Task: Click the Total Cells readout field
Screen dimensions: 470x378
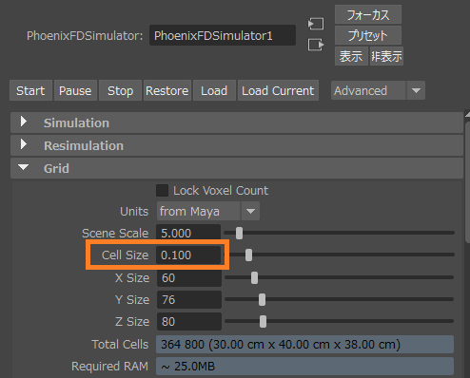Action: [x=304, y=344]
